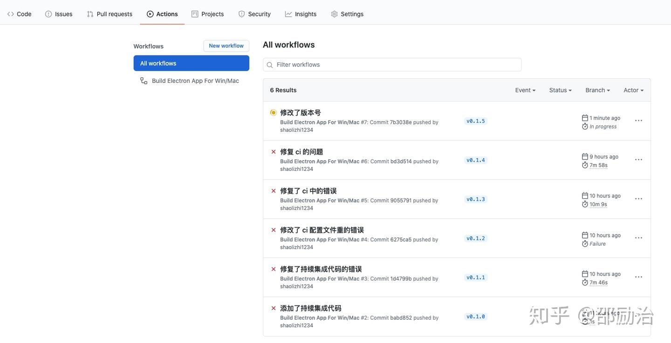The height and width of the screenshot is (343, 671).
Task: View the Insights tab
Action: [301, 14]
